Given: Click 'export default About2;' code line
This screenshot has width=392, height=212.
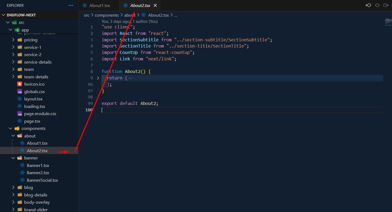Looking at the screenshot, I should tap(130, 104).
